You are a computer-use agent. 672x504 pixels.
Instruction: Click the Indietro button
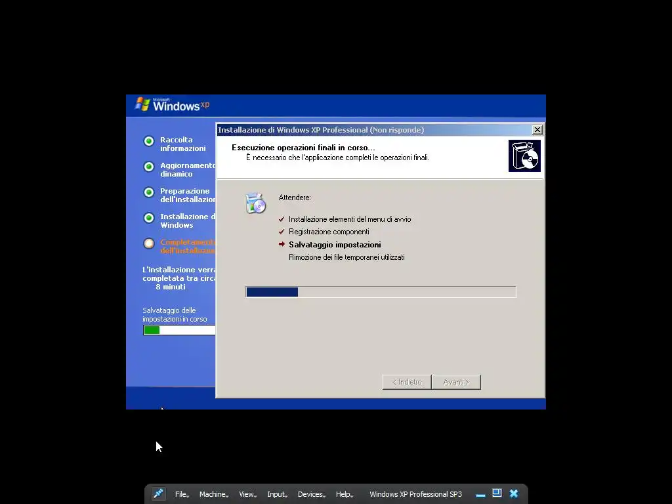coord(407,382)
